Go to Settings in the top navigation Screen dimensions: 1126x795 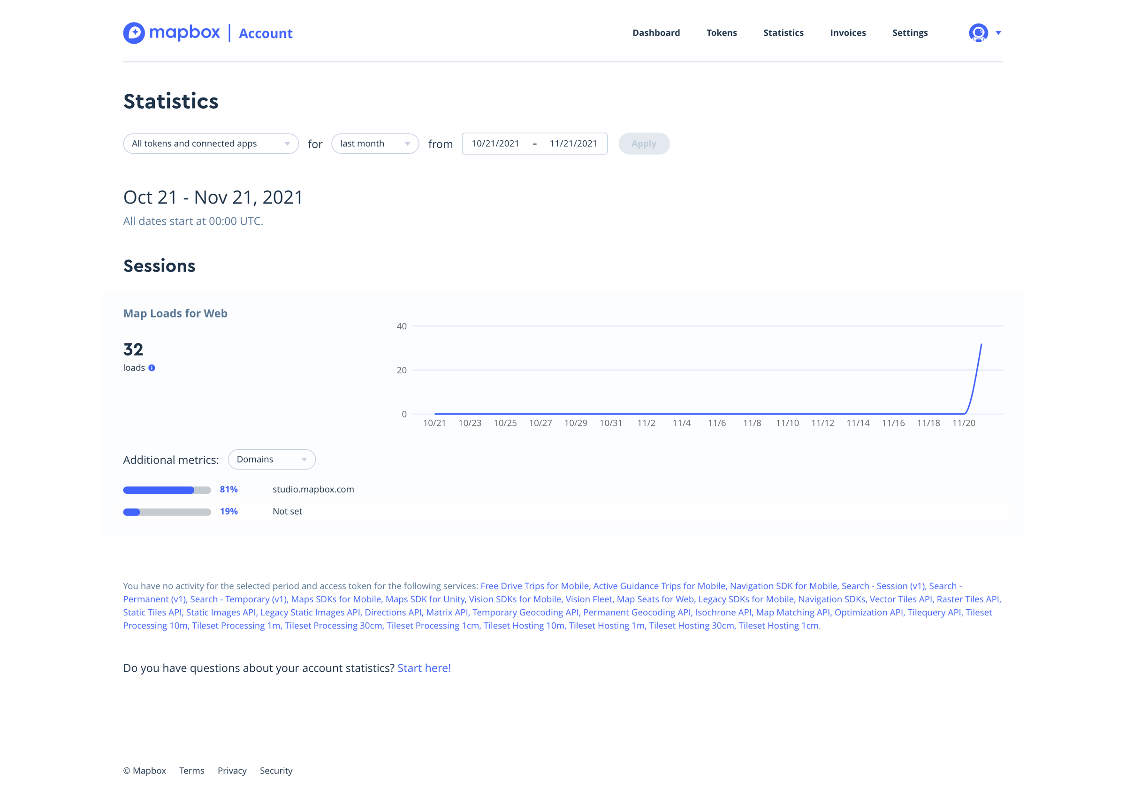[x=910, y=33]
